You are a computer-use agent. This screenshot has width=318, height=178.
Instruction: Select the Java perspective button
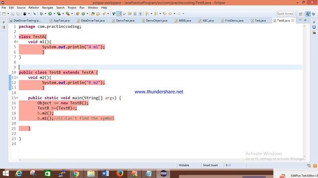[x=308, y=14]
